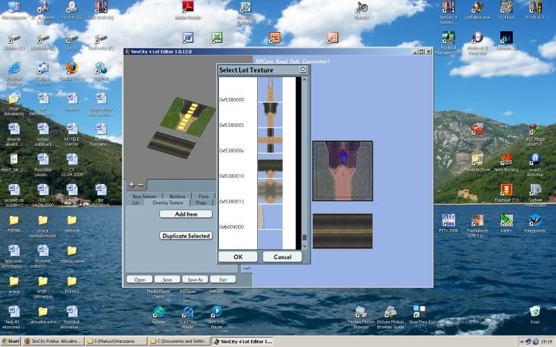This screenshot has width=556, height=347.
Task: Cancel the Select Lot Texture dialog
Action: pos(282,257)
